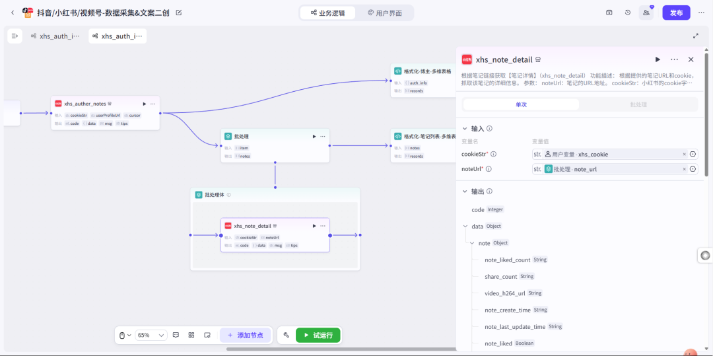
Task: Collapse the 输出 section
Action: tap(464, 192)
